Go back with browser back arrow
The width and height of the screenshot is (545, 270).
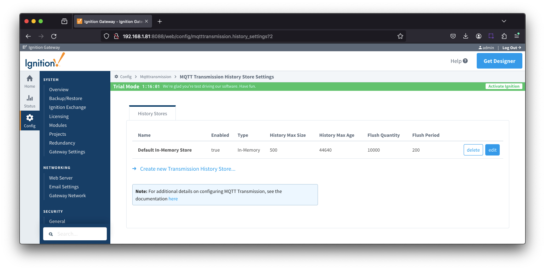click(x=28, y=36)
